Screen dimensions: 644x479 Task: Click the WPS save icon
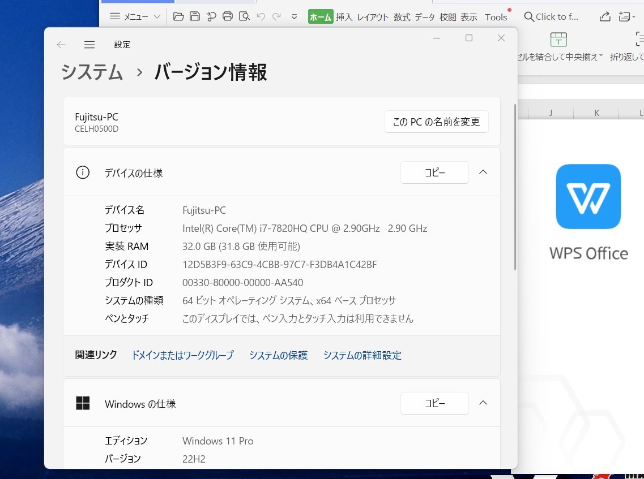(195, 16)
